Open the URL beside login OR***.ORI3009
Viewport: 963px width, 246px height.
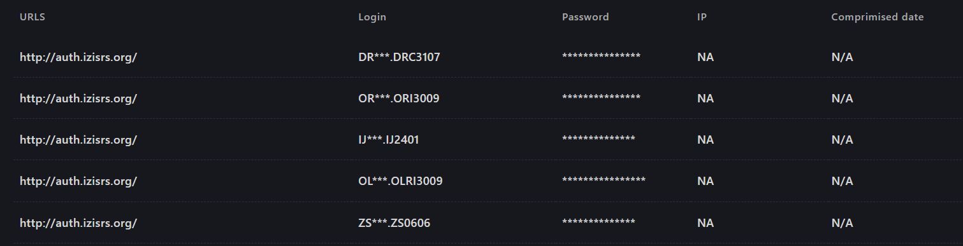coord(78,99)
